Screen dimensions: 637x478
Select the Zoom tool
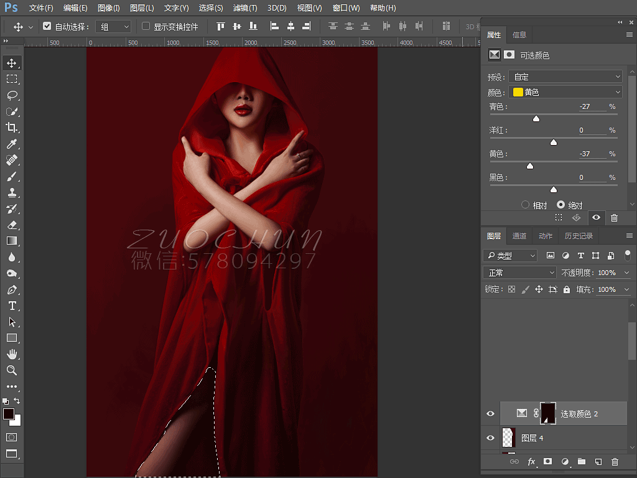coord(12,370)
